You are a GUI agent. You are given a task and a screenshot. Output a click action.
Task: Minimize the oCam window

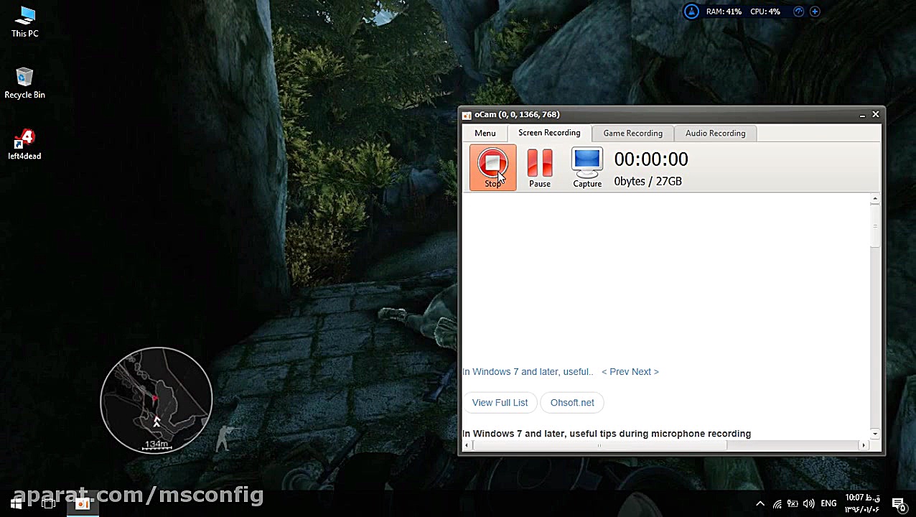tap(862, 115)
